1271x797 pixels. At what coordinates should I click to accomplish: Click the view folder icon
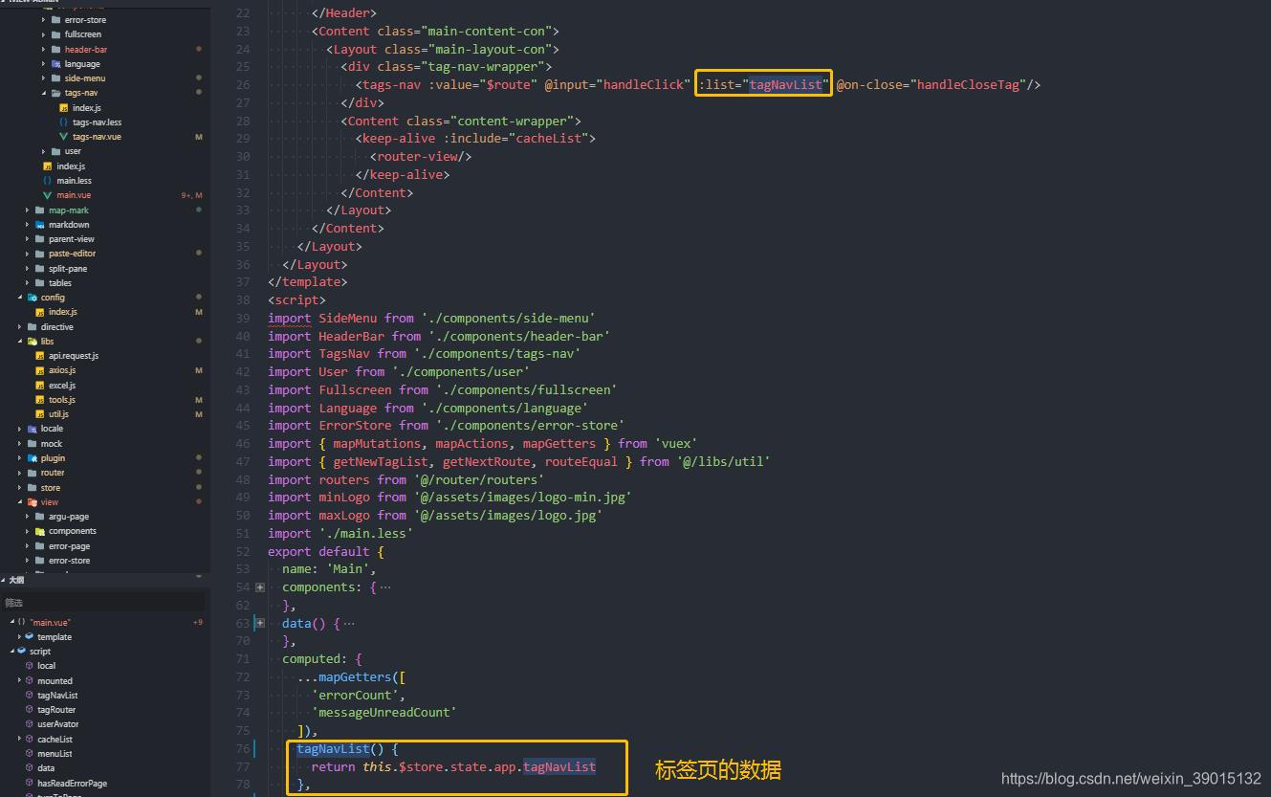coord(32,502)
